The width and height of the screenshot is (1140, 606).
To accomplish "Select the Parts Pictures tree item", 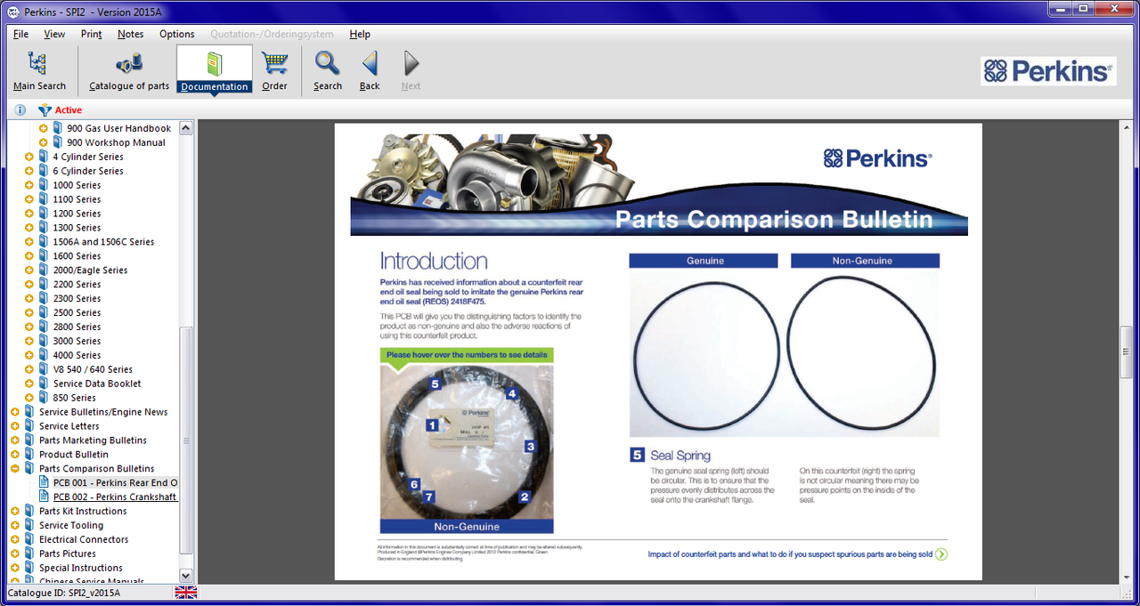I will pos(67,553).
